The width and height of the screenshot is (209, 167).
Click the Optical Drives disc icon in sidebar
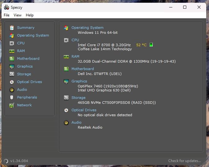pyautogui.click(x=12, y=82)
